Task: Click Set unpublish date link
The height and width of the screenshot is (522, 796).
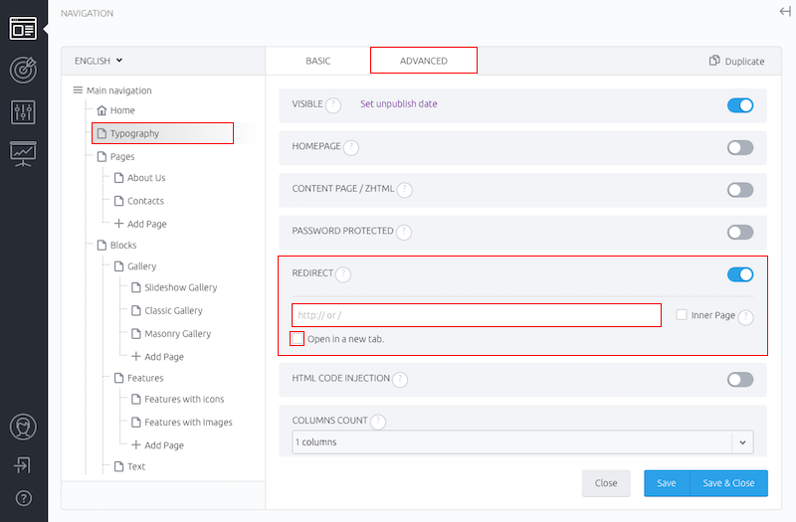Action: click(399, 103)
